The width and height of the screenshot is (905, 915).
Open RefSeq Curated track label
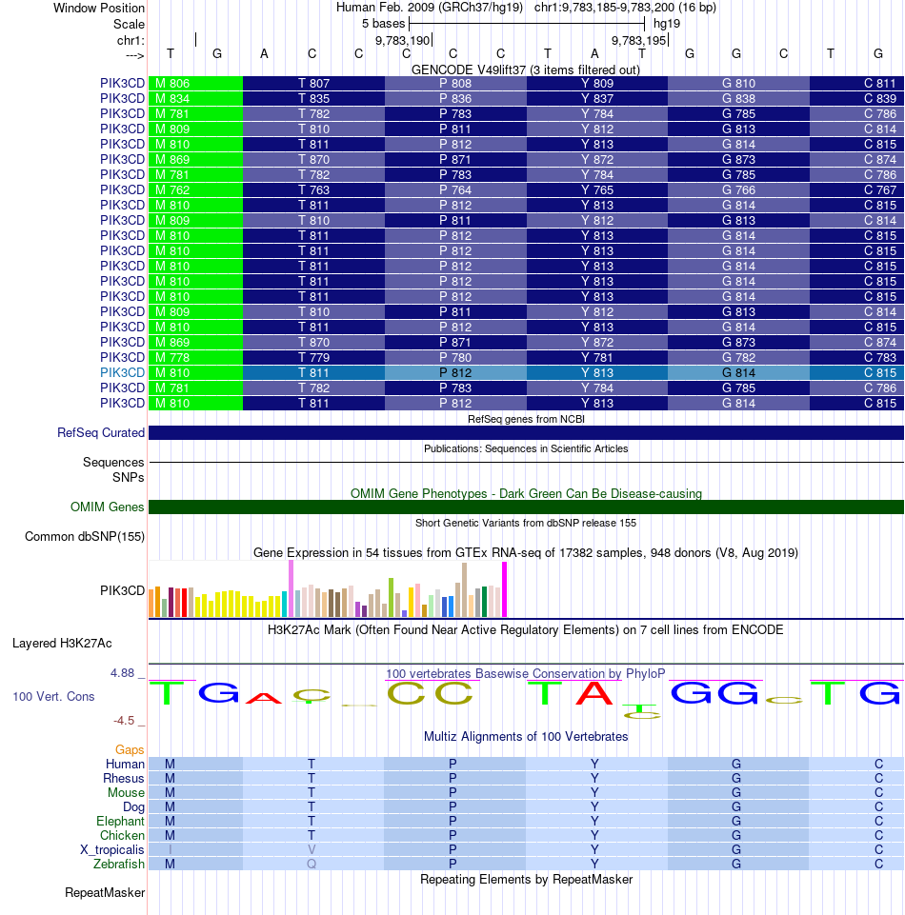pos(101,433)
